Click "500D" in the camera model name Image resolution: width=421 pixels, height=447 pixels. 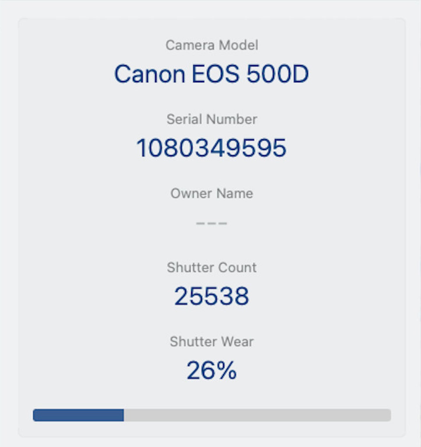[x=277, y=74]
